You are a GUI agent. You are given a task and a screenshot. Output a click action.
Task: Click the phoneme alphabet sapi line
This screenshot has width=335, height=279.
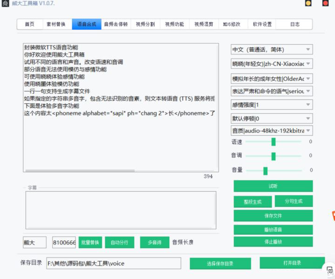120,113
